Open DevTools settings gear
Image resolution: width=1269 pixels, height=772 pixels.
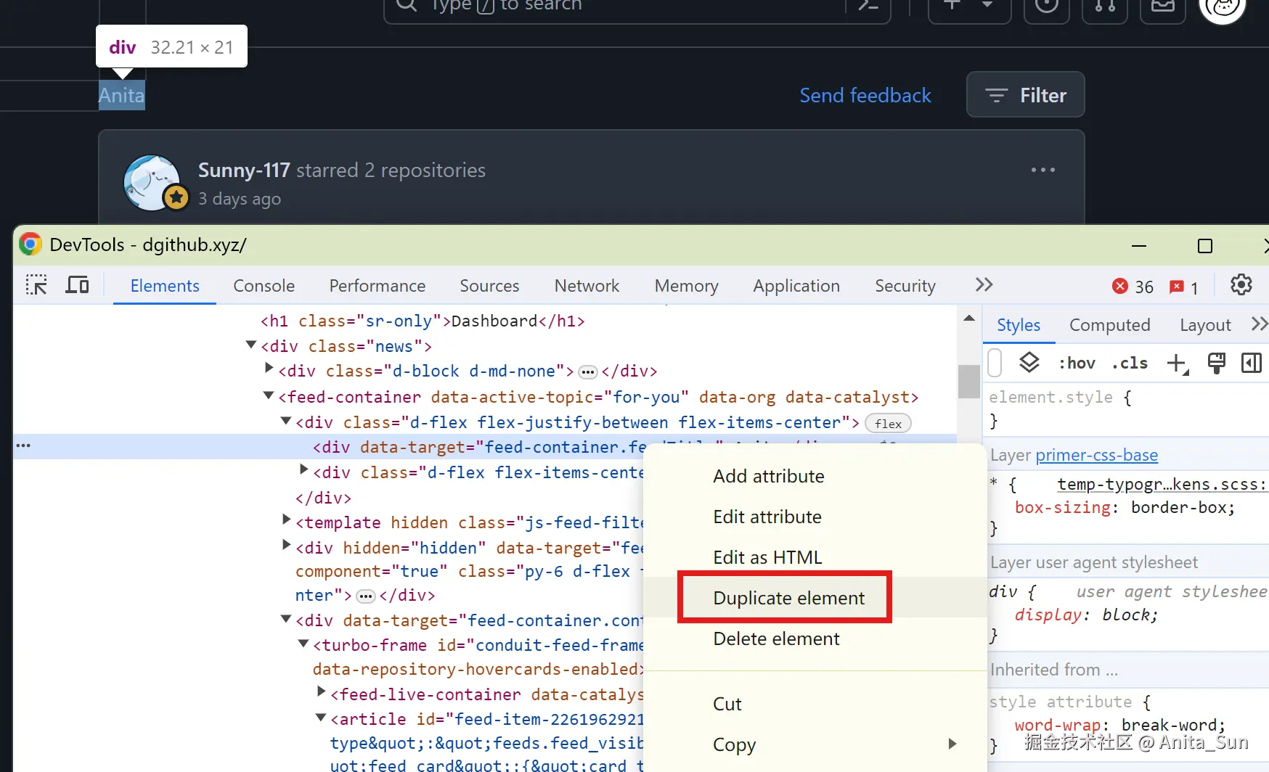coord(1241,285)
